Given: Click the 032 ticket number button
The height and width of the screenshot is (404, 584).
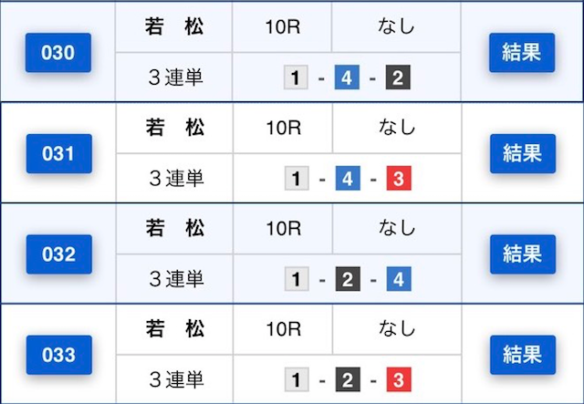Looking at the screenshot, I should click(58, 254).
